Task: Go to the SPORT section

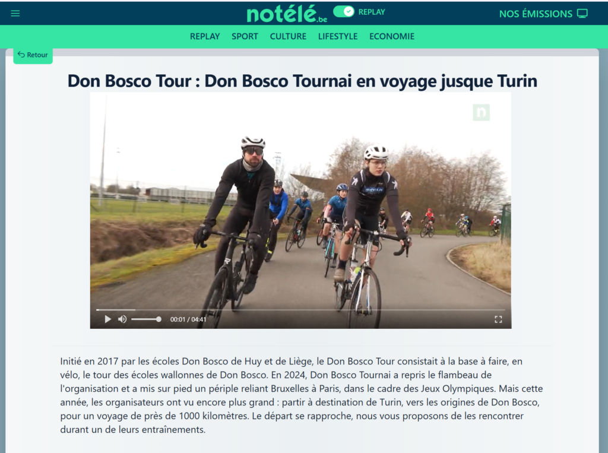Action: pyautogui.click(x=245, y=36)
